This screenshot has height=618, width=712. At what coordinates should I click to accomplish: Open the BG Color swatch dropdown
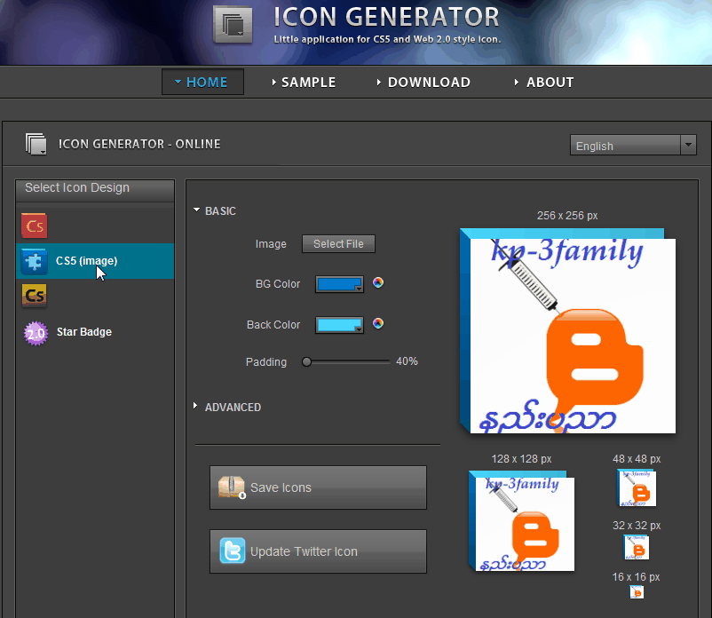tap(339, 284)
